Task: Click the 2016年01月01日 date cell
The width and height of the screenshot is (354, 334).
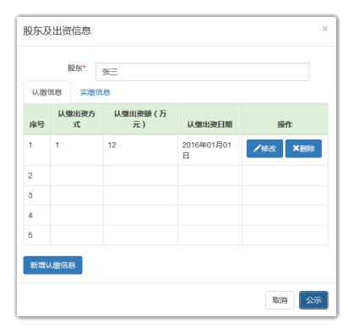Action: pyautogui.click(x=210, y=150)
